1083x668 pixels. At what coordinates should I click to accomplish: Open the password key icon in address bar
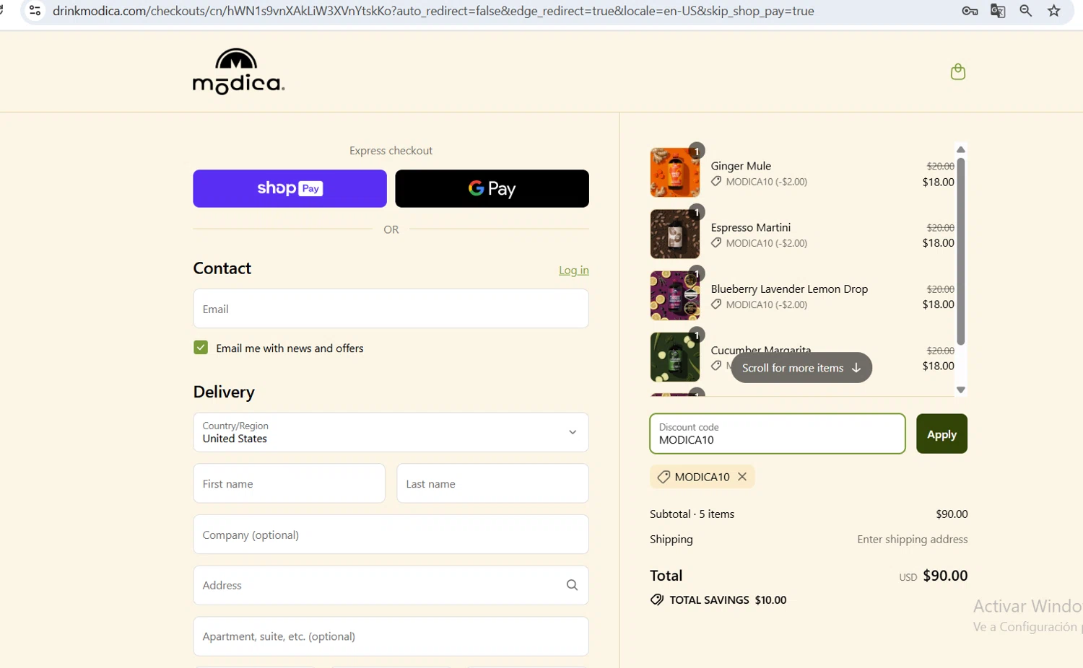click(970, 11)
